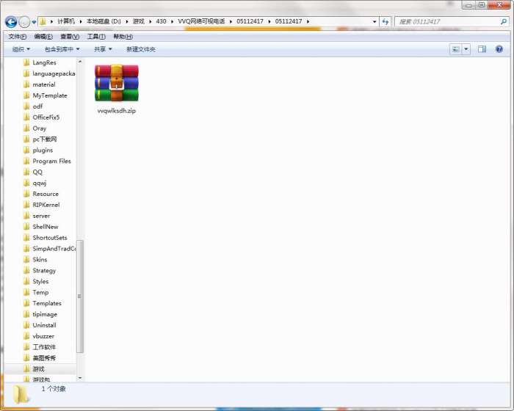Select the pc下载网 folder in tree
The height and width of the screenshot is (411, 514).
pyautogui.click(x=40, y=139)
